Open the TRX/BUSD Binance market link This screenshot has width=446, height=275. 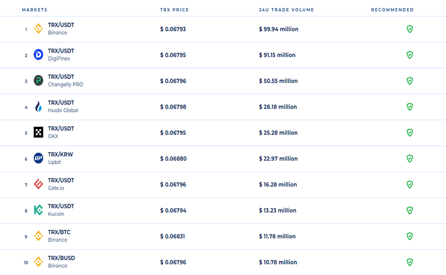[61, 262]
